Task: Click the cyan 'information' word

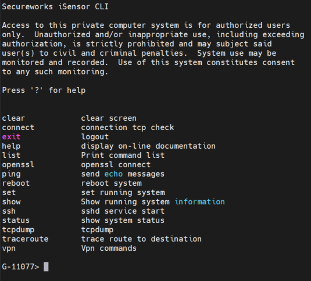Action: tap(200, 202)
